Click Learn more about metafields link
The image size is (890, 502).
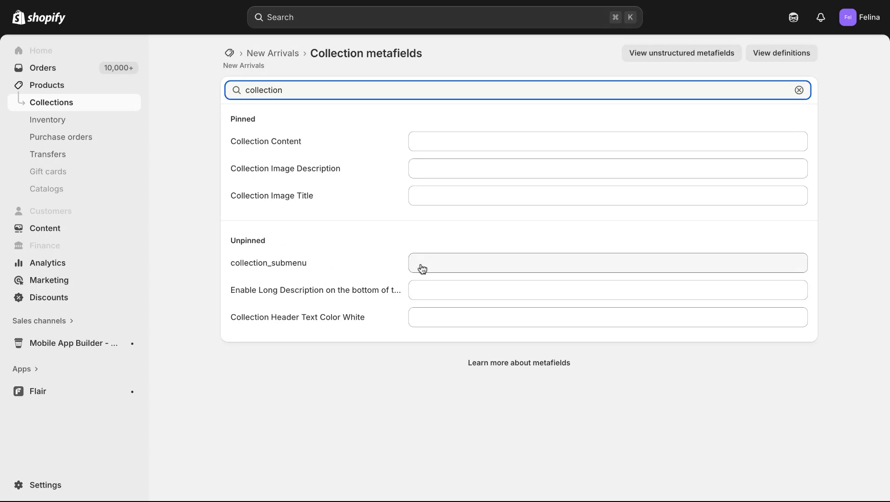click(x=518, y=363)
